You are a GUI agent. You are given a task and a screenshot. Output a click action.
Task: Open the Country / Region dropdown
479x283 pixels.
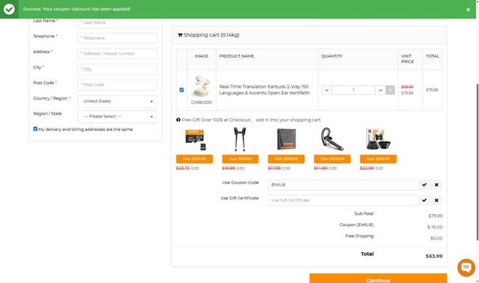pyautogui.click(x=117, y=101)
